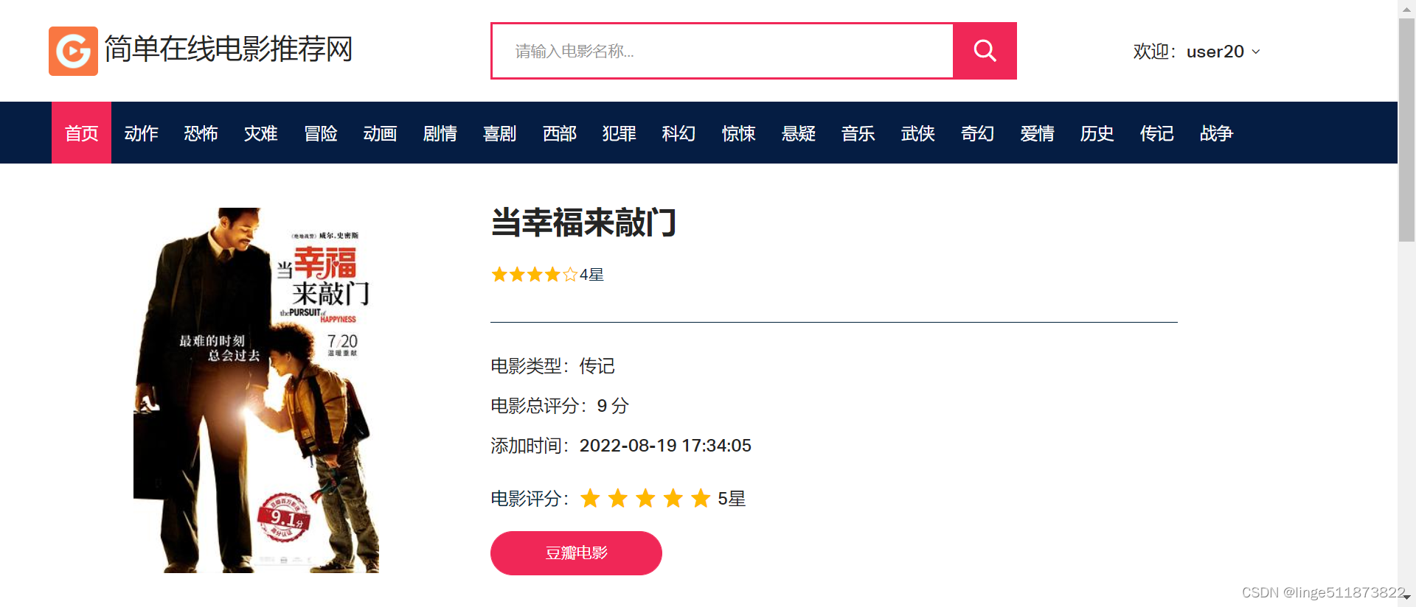Viewport: 1416px width, 607px height.
Task: Expand the user20 dropdown chevron
Action: (1256, 52)
